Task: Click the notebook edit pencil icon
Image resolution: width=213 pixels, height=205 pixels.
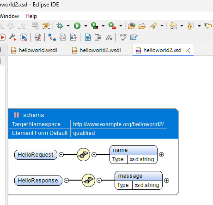Action: tap(134, 37)
